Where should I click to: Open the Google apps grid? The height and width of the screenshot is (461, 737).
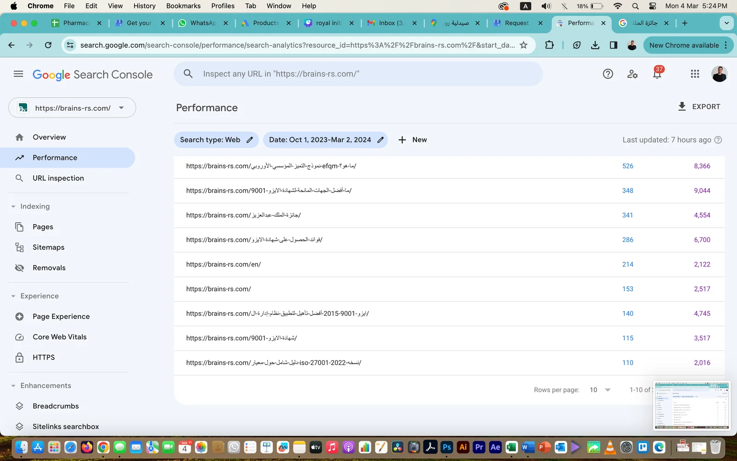(695, 74)
